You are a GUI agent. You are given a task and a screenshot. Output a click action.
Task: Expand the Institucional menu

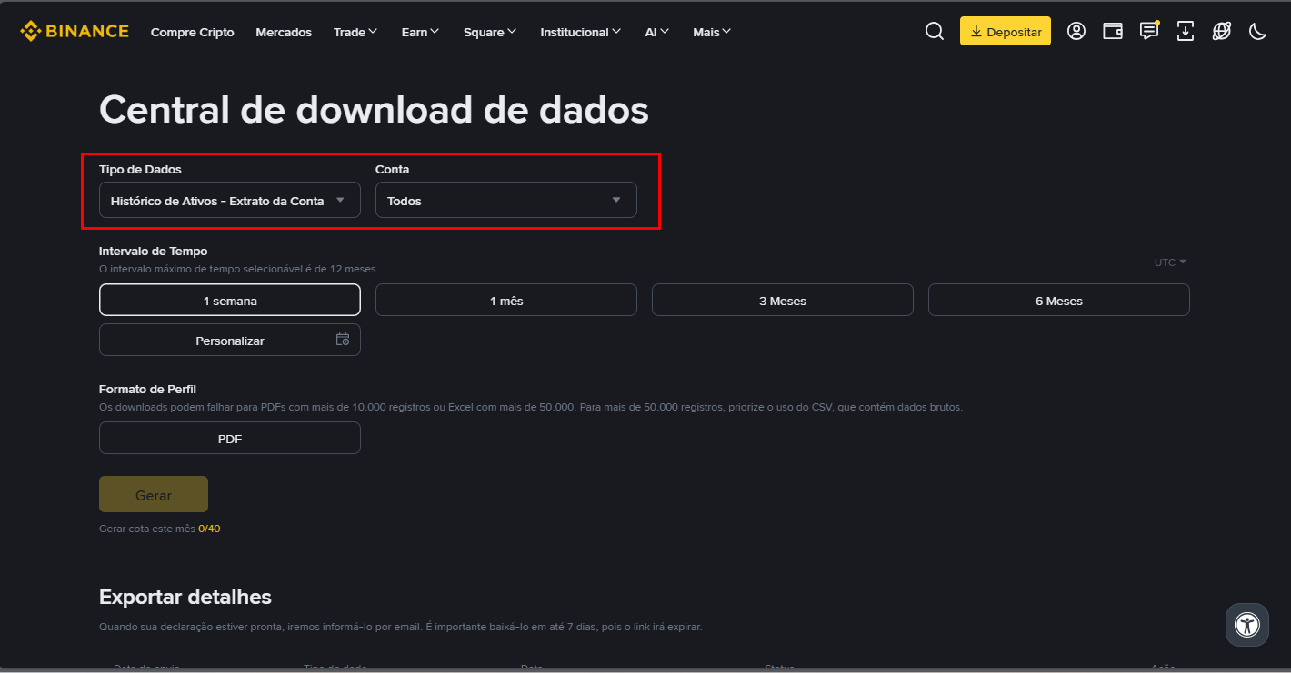point(581,32)
